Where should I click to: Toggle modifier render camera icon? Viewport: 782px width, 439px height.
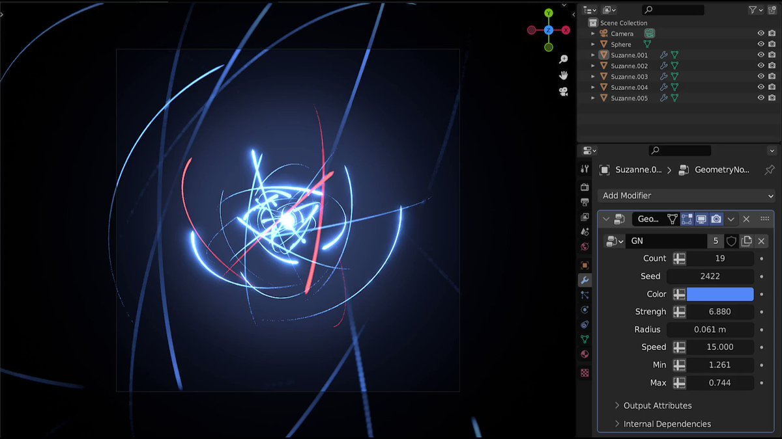coord(716,219)
